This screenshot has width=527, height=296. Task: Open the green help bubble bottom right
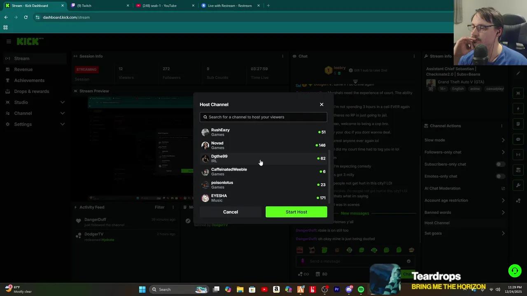[x=515, y=271]
